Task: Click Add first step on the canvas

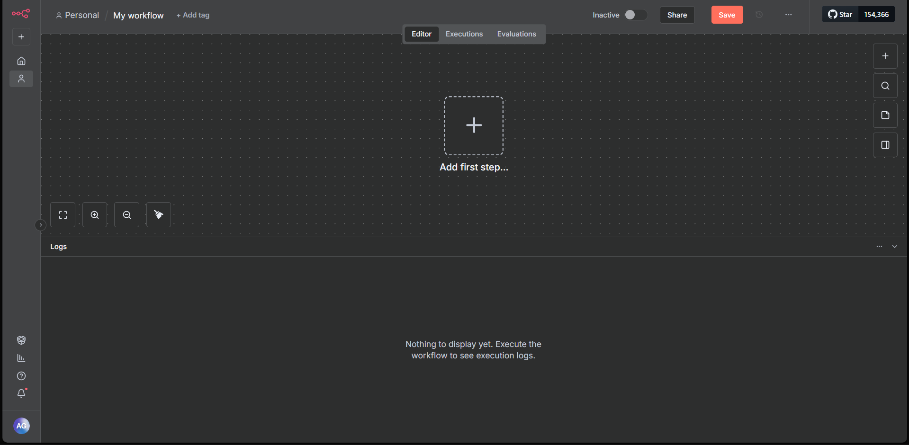Action: click(x=474, y=125)
